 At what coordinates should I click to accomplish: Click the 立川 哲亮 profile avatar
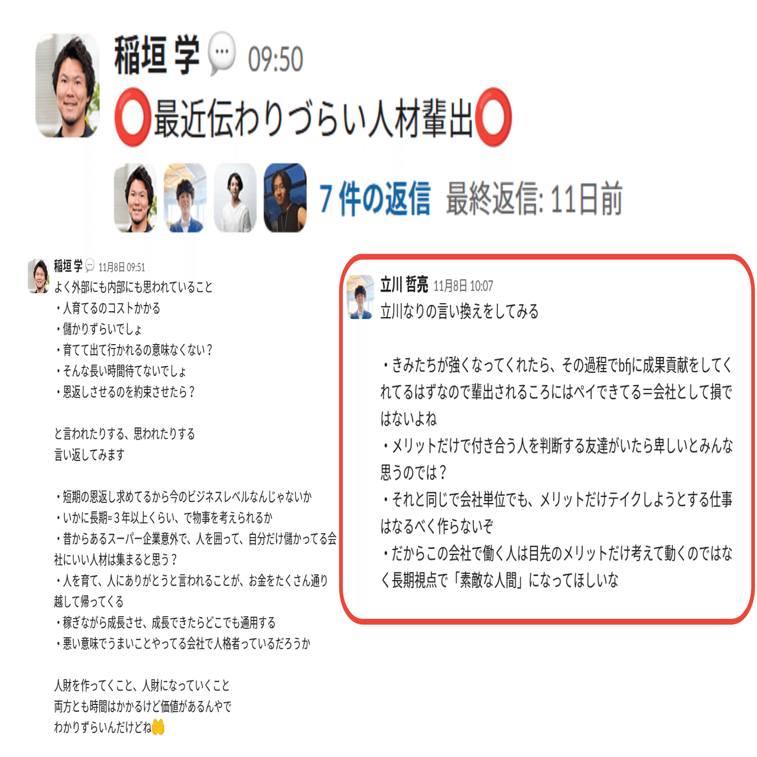[x=360, y=297]
